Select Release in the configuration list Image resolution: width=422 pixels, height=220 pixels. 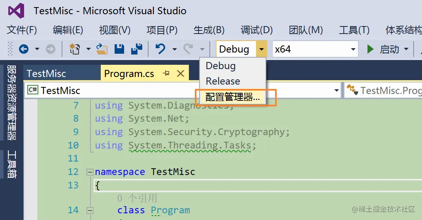point(232,81)
